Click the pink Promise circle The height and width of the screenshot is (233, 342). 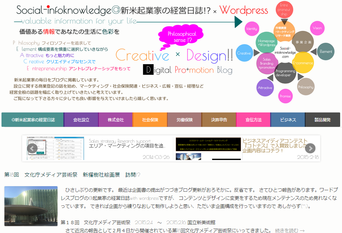pos(285,96)
